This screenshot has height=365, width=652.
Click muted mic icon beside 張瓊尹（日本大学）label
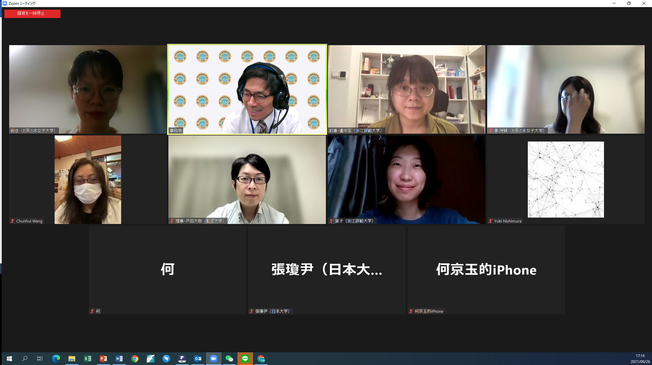click(252, 311)
